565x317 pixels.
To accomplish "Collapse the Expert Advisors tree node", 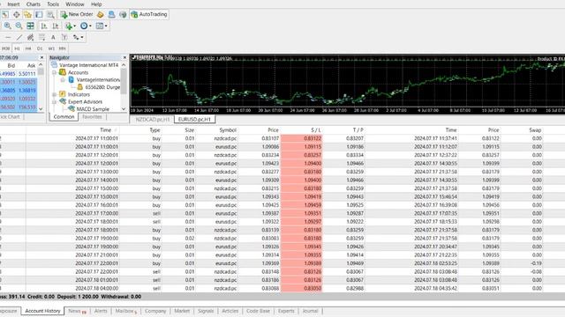I will click(x=54, y=102).
